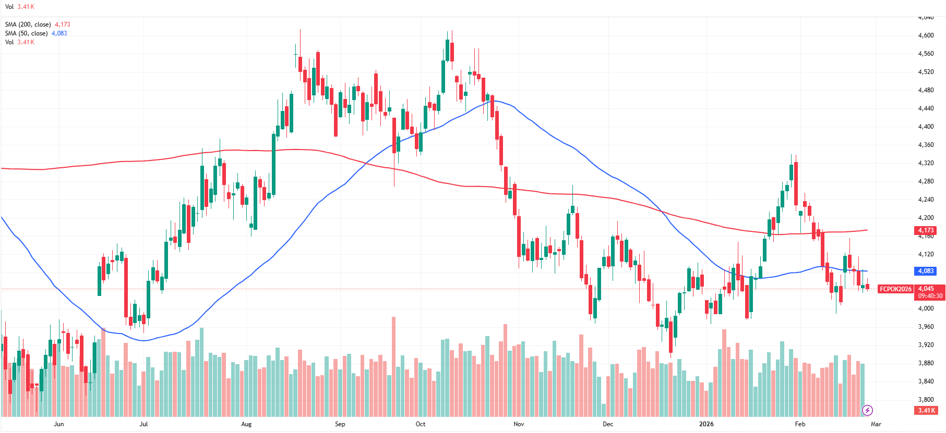Click the FCPOK2026 symbol label
The width and height of the screenshot is (946, 433).
(895, 289)
